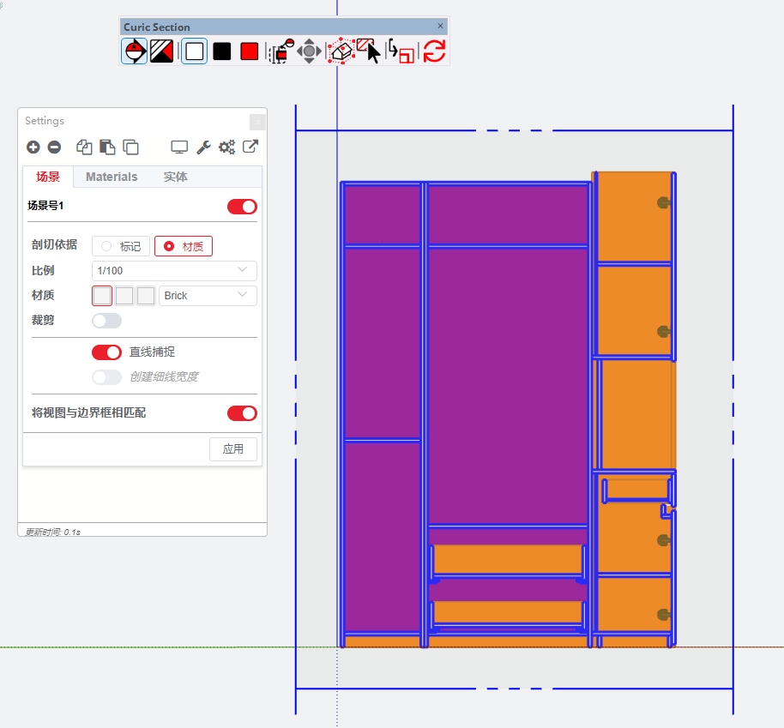Screen dimensions: 784x728
Task: Enable the 裁剪 toggle
Action: [106, 321]
